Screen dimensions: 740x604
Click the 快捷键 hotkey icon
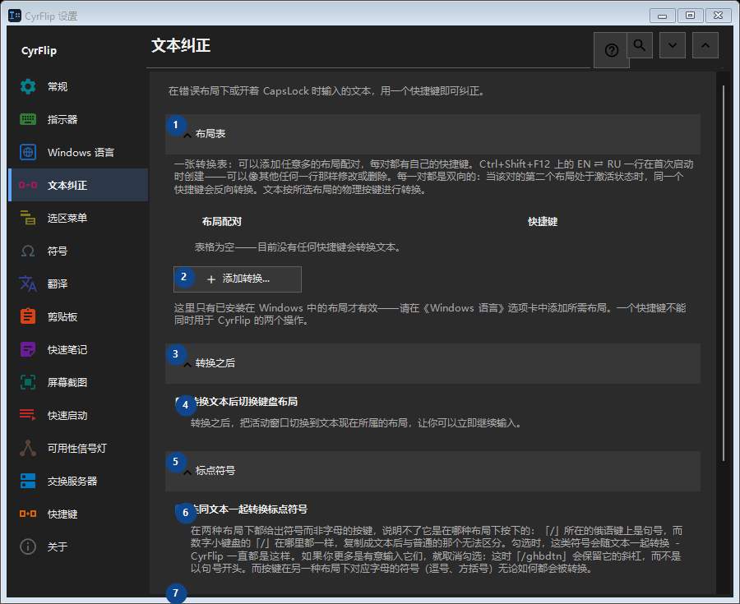click(x=28, y=514)
